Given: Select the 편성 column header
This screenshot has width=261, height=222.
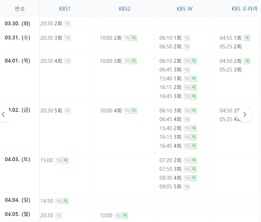Looking at the screenshot, I should (x=20, y=9).
